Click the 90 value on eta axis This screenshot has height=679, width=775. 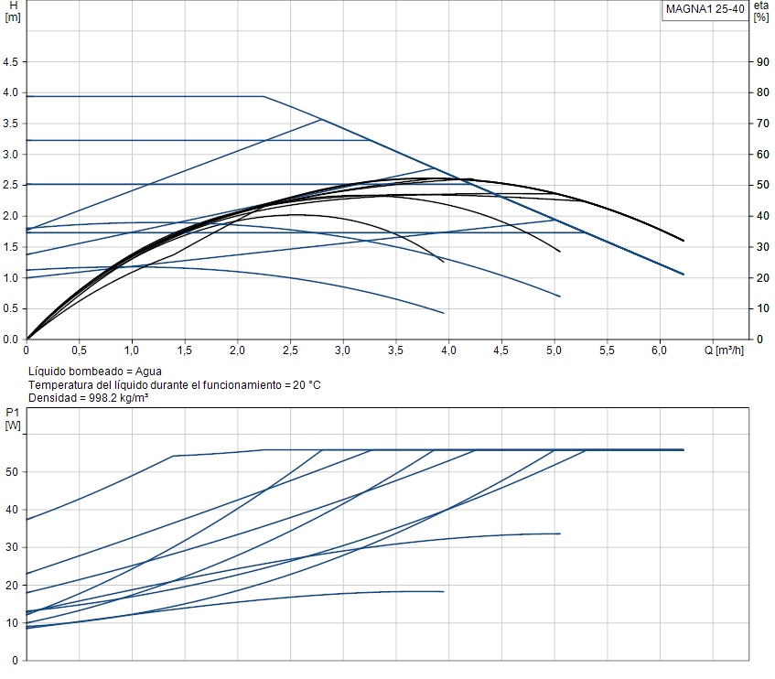[x=762, y=62]
